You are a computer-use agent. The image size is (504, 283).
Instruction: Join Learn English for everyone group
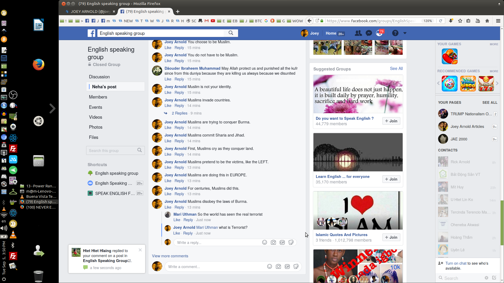pos(391,179)
